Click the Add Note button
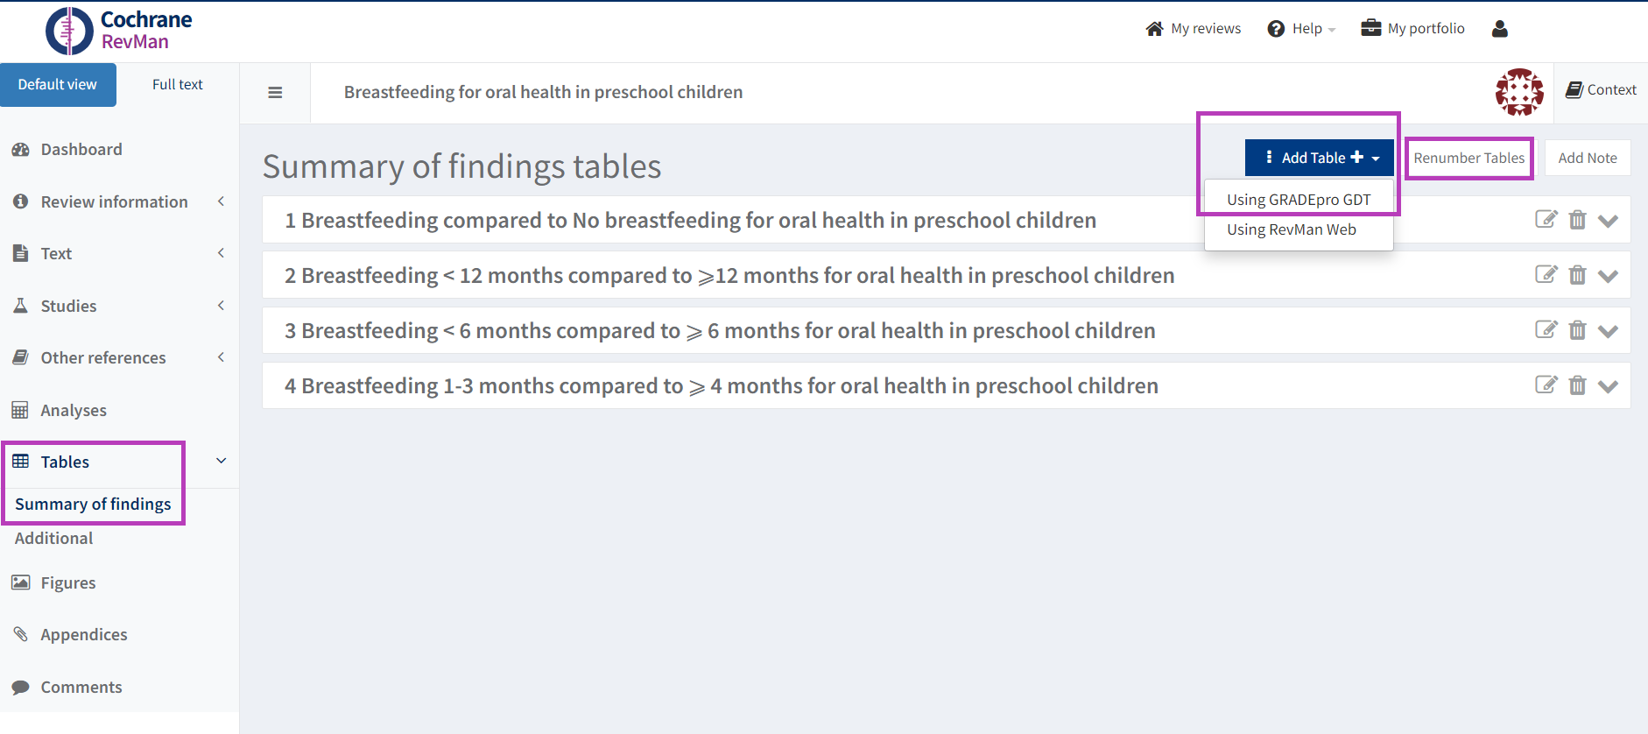Viewport: 1648px width, 734px height. [x=1587, y=159]
